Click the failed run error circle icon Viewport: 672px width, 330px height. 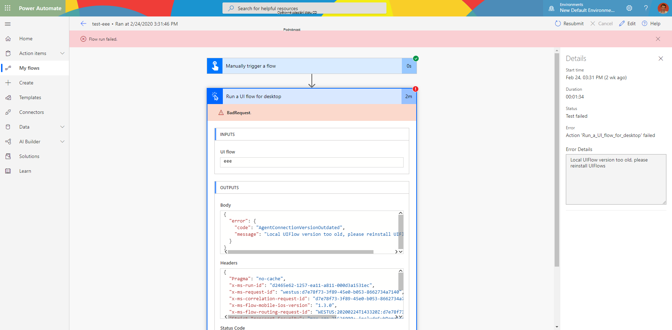(83, 39)
